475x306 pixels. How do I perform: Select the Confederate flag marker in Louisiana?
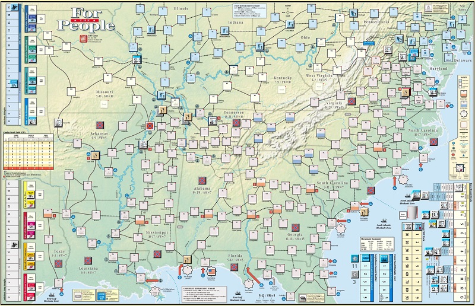coord(88,260)
